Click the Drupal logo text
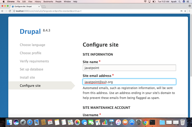 pyautogui.click(x=30, y=31)
